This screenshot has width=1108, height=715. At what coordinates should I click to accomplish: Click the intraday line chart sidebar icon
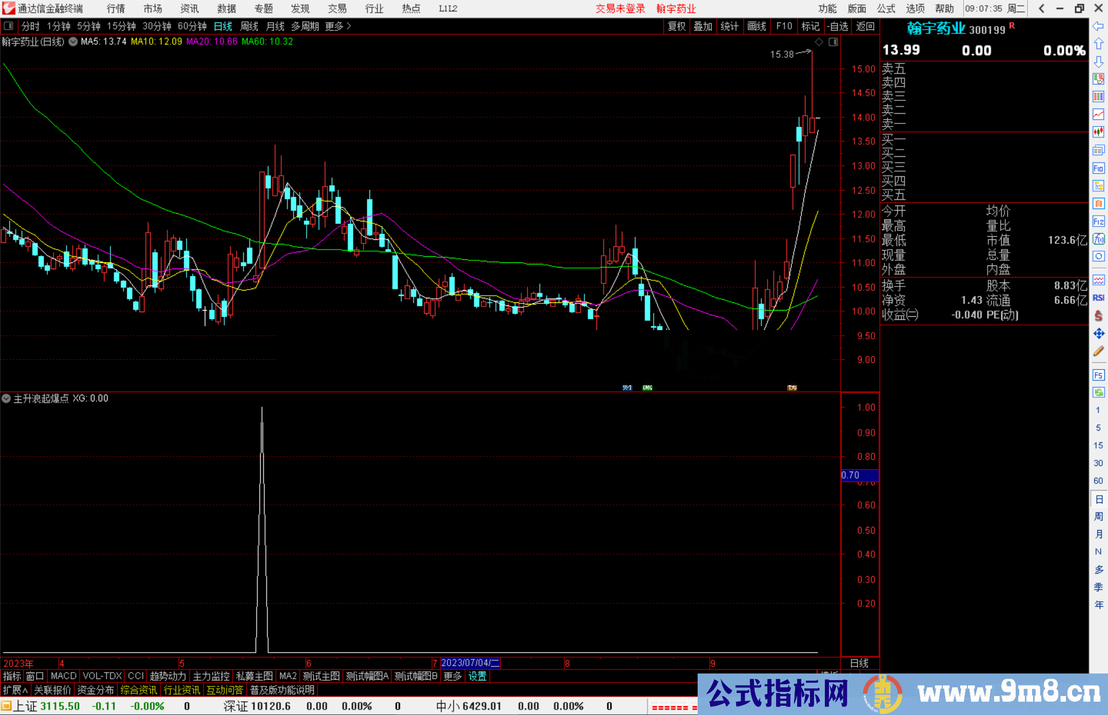pos(1098,114)
